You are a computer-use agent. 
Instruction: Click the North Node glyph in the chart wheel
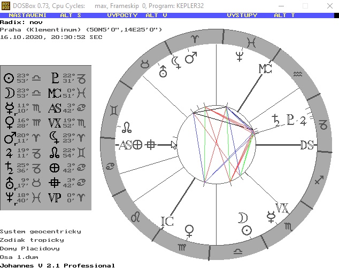pyautogui.click(x=127, y=127)
